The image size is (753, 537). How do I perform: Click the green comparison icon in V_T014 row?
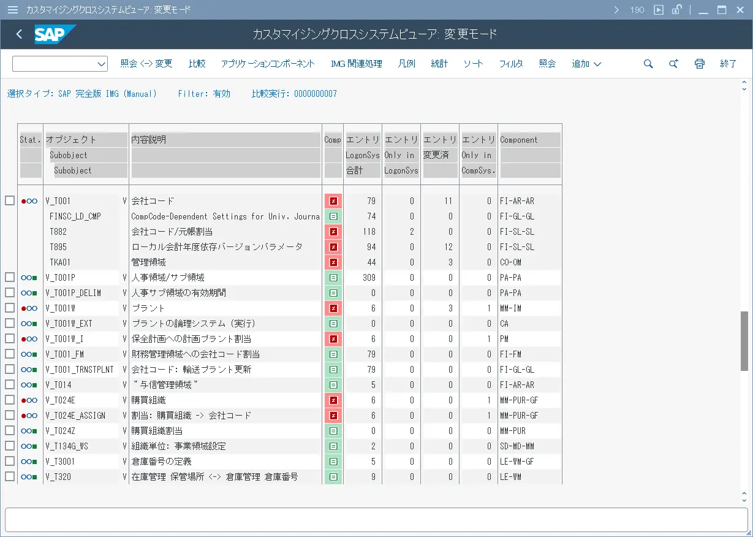click(333, 385)
